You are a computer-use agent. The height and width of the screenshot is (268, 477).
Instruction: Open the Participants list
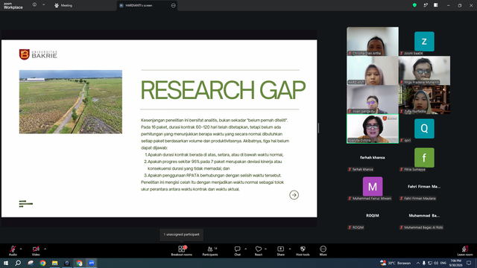[x=210, y=251]
